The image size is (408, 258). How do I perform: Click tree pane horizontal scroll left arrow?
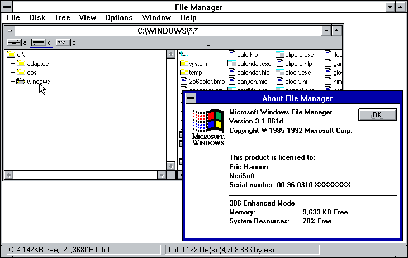pyautogui.click(x=9, y=175)
